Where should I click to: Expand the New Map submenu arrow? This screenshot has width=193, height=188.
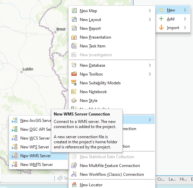pyautogui.click(x=150, y=11)
